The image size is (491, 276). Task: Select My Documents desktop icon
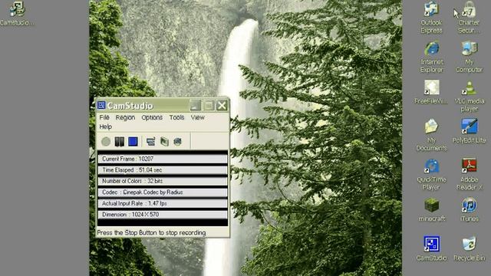(431, 135)
